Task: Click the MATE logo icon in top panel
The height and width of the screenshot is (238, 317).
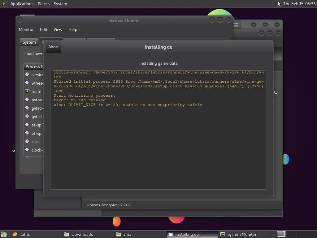Action: pyautogui.click(x=5, y=4)
